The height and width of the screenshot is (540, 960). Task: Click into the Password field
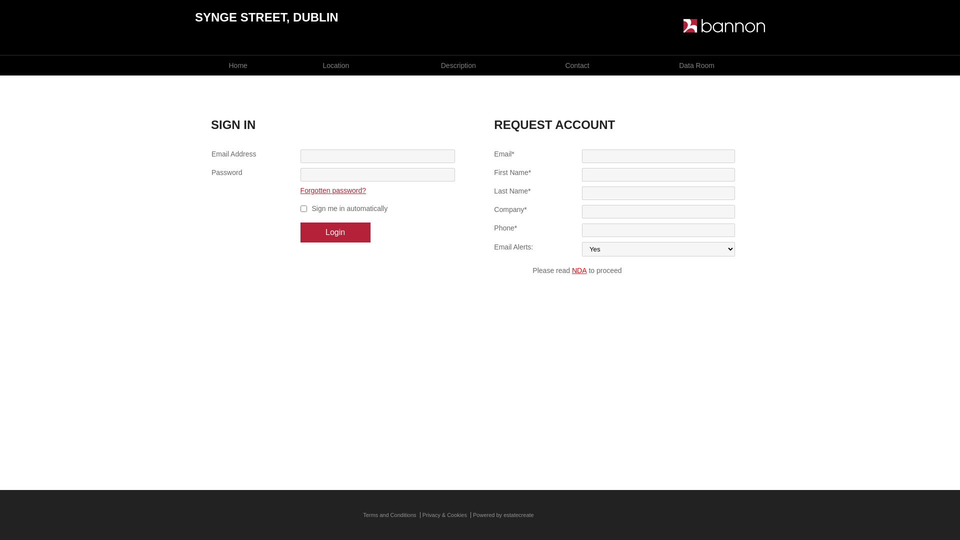coord(377,174)
